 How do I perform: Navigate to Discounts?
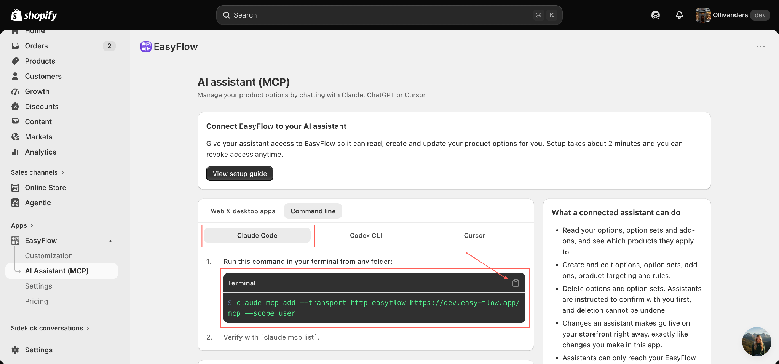pyautogui.click(x=42, y=107)
